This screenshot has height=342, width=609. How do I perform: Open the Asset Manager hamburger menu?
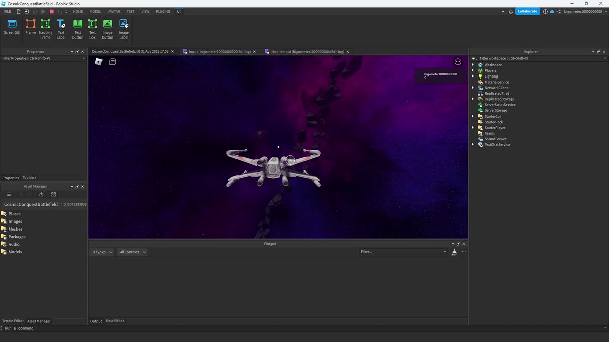click(9, 194)
